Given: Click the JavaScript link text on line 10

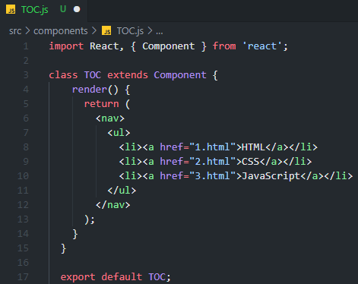Looking at the screenshot, I should click(x=271, y=176).
